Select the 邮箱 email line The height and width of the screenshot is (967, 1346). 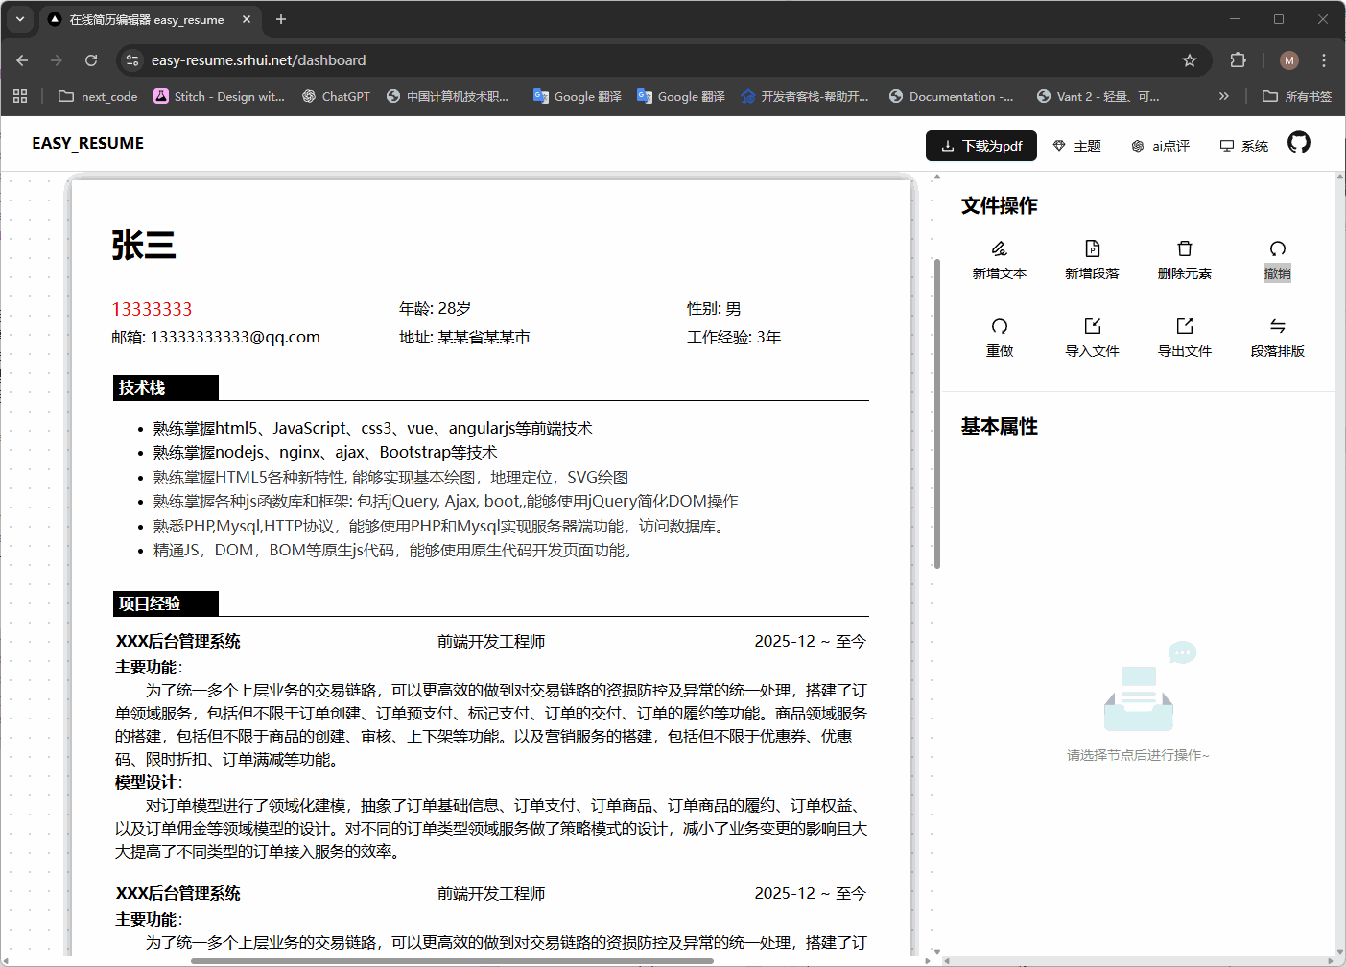click(x=216, y=338)
